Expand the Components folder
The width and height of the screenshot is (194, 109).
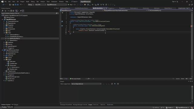4,29
